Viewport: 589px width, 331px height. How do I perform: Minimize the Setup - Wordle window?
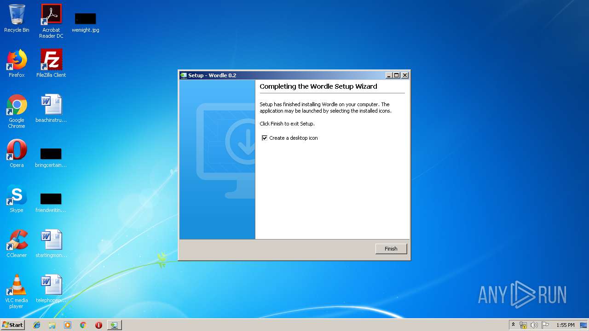coord(389,75)
